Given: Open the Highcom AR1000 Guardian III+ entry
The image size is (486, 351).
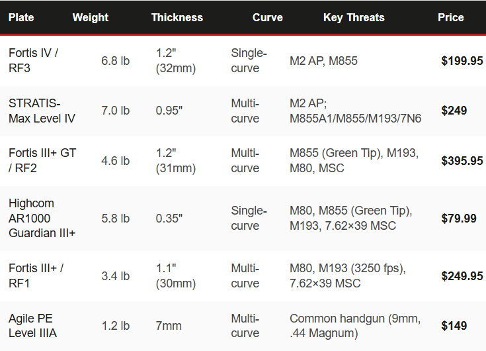Looking at the screenshot, I should coord(42,218).
